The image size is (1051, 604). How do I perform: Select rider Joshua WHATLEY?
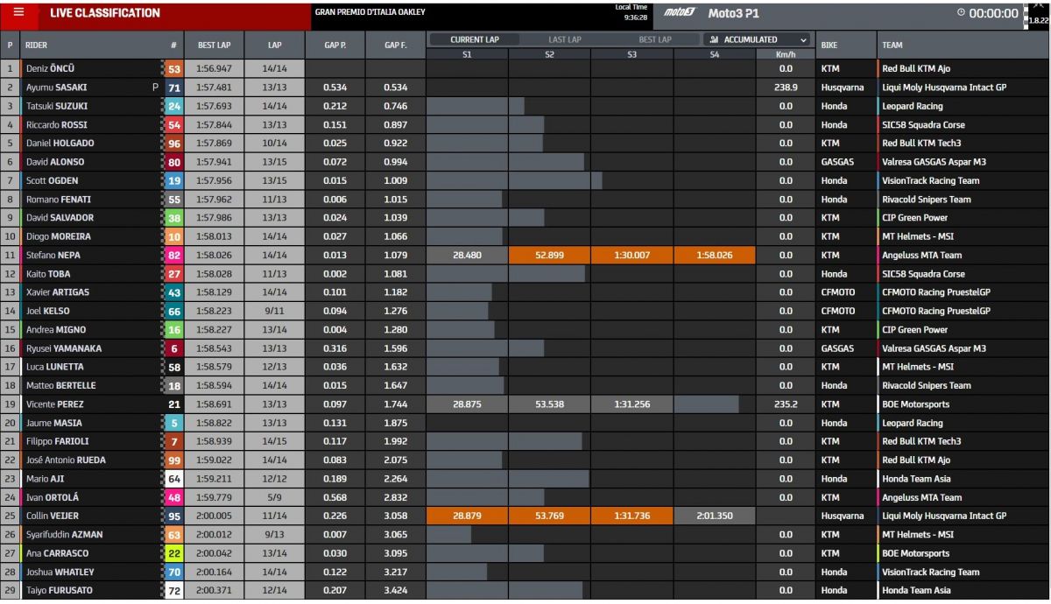pyautogui.click(x=60, y=572)
